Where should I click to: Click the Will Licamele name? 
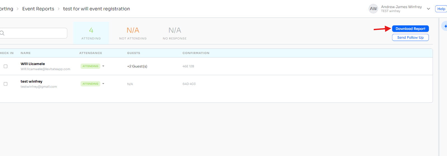[x=33, y=64]
